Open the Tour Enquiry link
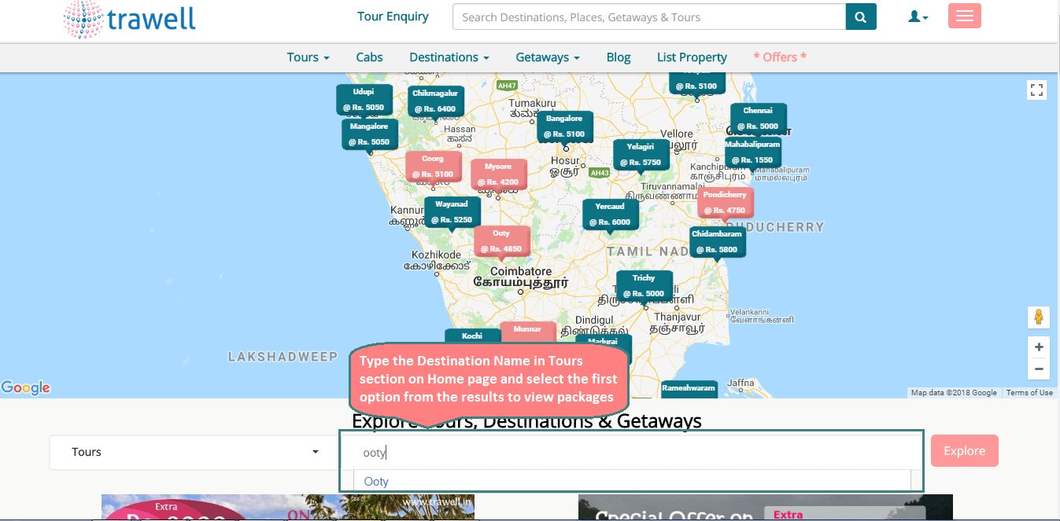This screenshot has height=521, width=1060. [393, 16]
